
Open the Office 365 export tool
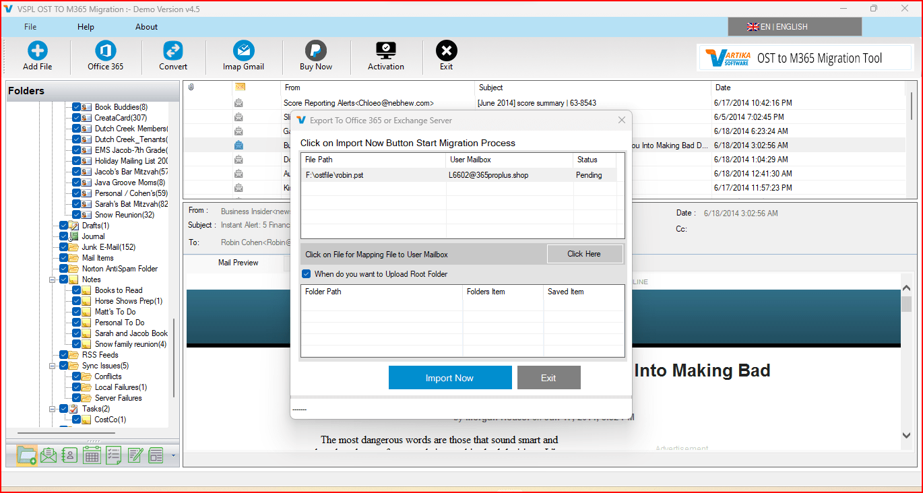tap(106, 51)
